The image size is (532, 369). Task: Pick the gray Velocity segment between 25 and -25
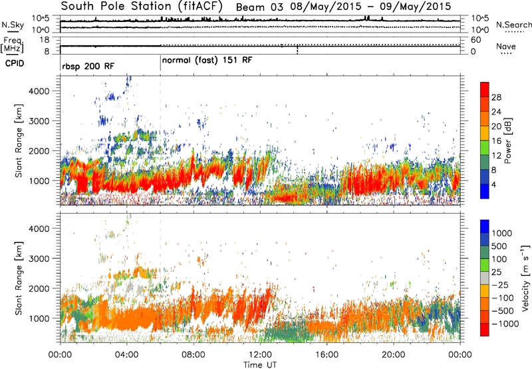click(485, 278)
